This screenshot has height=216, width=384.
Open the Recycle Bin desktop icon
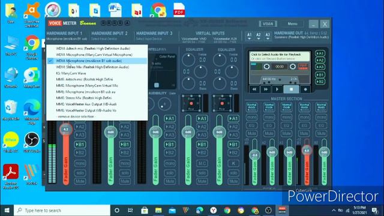[x=11, y=110]
